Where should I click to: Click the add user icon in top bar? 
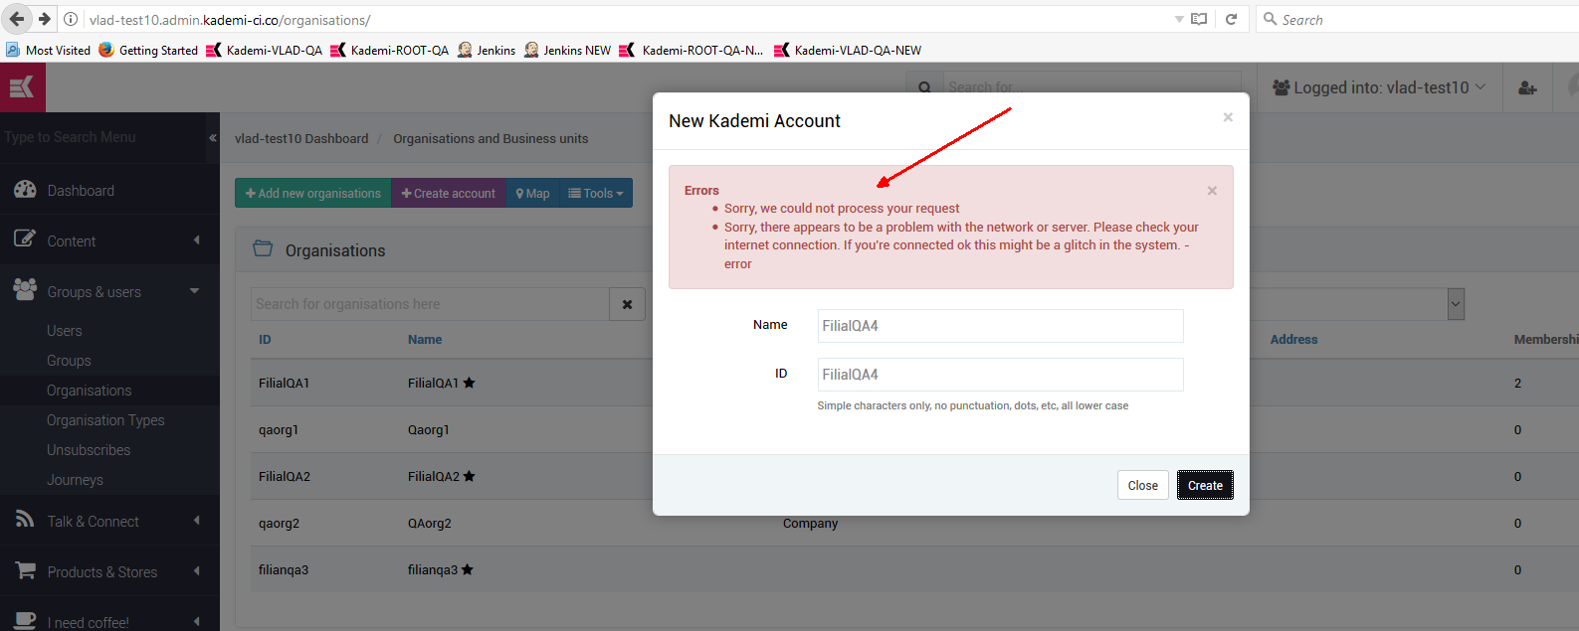point(1527,88)
